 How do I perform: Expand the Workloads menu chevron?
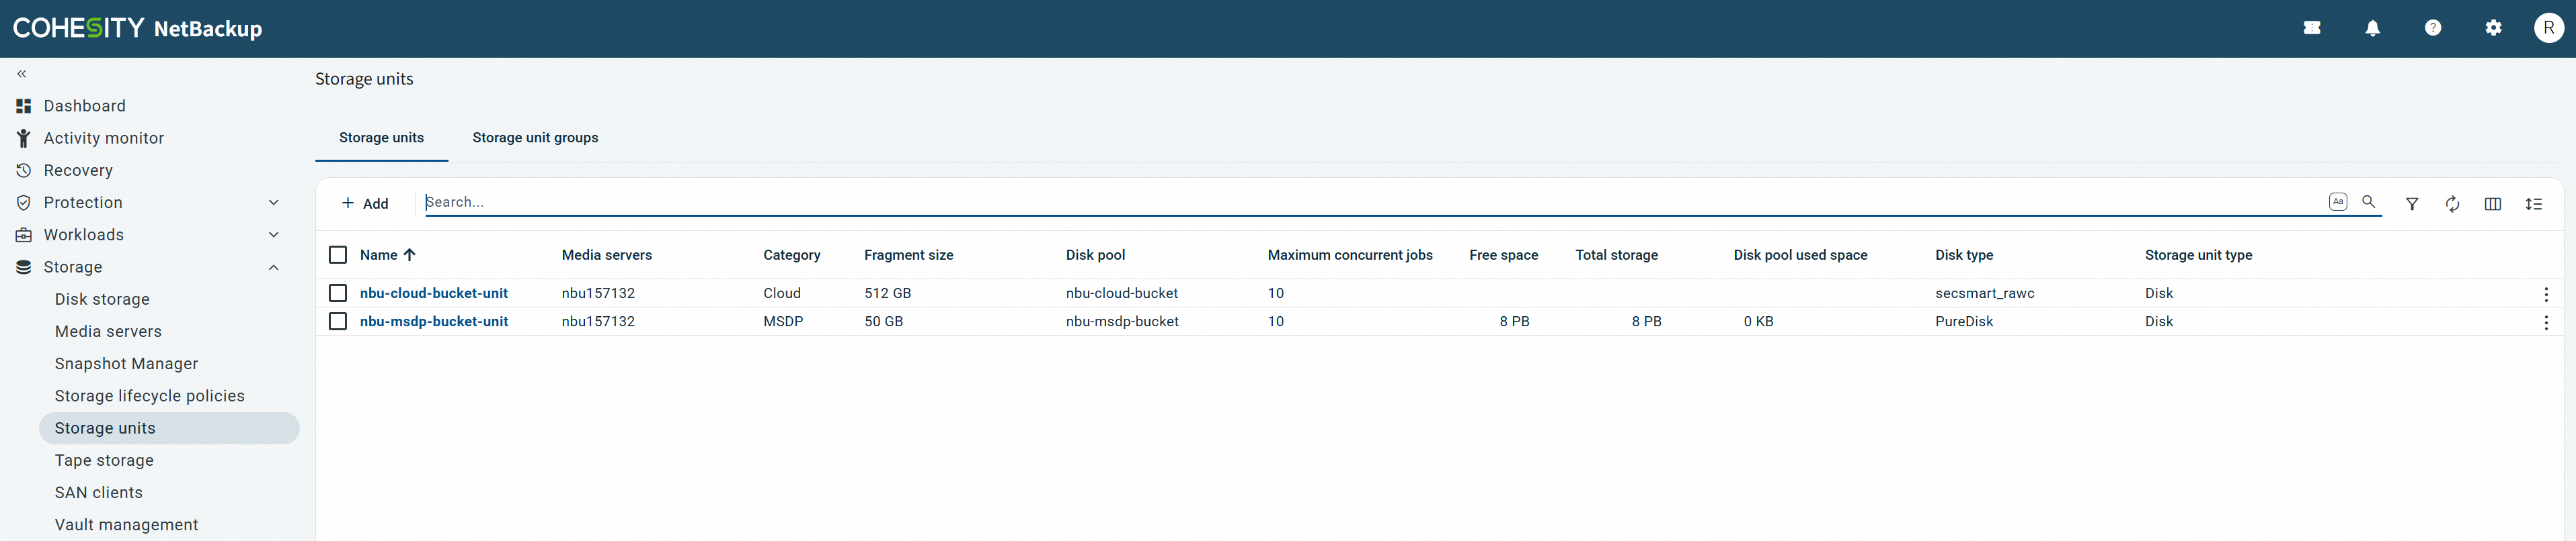point(274,234)
